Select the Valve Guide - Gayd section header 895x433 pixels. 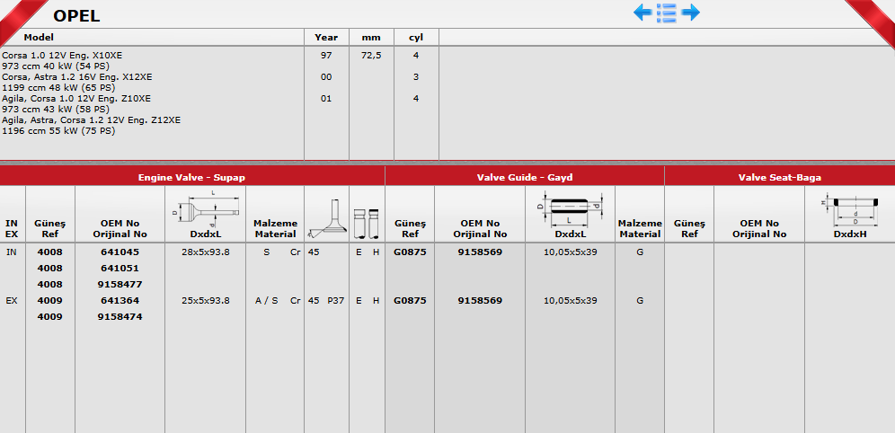(x=524, y=178)
